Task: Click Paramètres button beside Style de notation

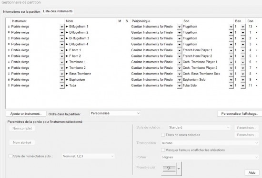Action: (x=246, y=128)
